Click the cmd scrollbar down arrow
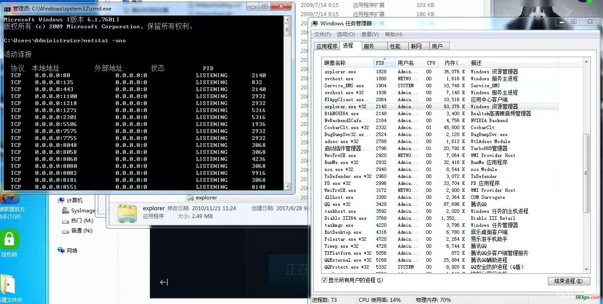 (287, 187)
